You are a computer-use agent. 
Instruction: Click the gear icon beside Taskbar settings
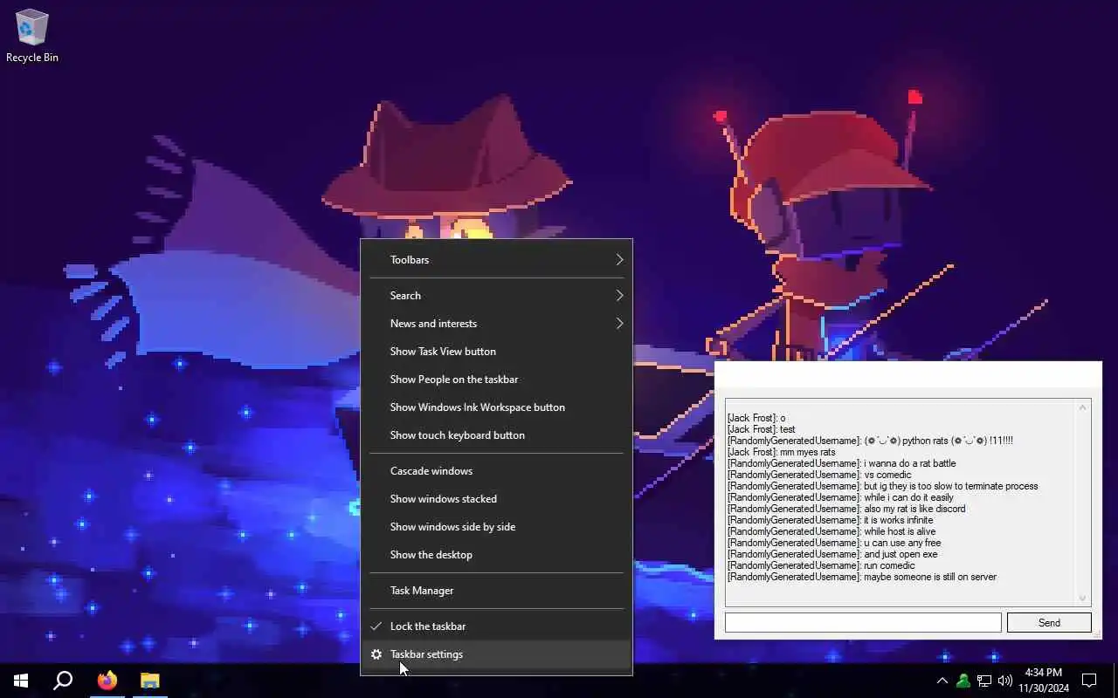376,654
